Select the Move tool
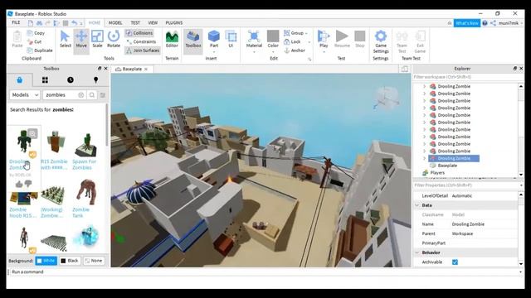 coord(81,39)
